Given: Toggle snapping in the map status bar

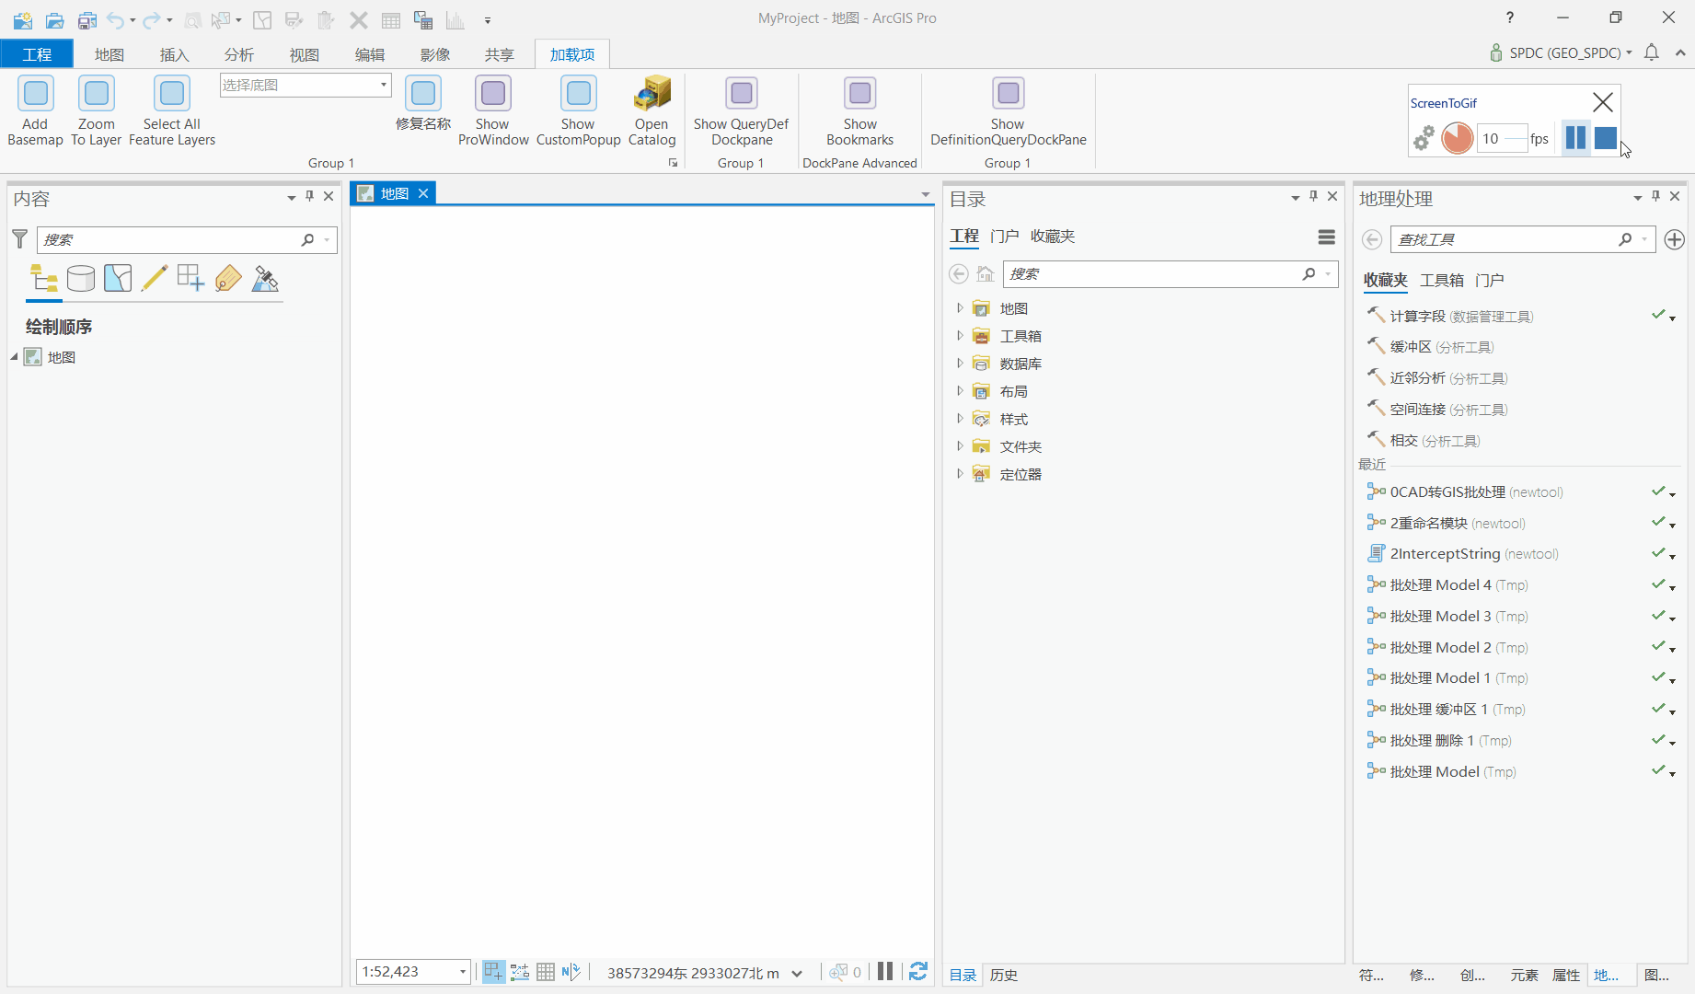Looking at the screenshot, I should [493, 972].
